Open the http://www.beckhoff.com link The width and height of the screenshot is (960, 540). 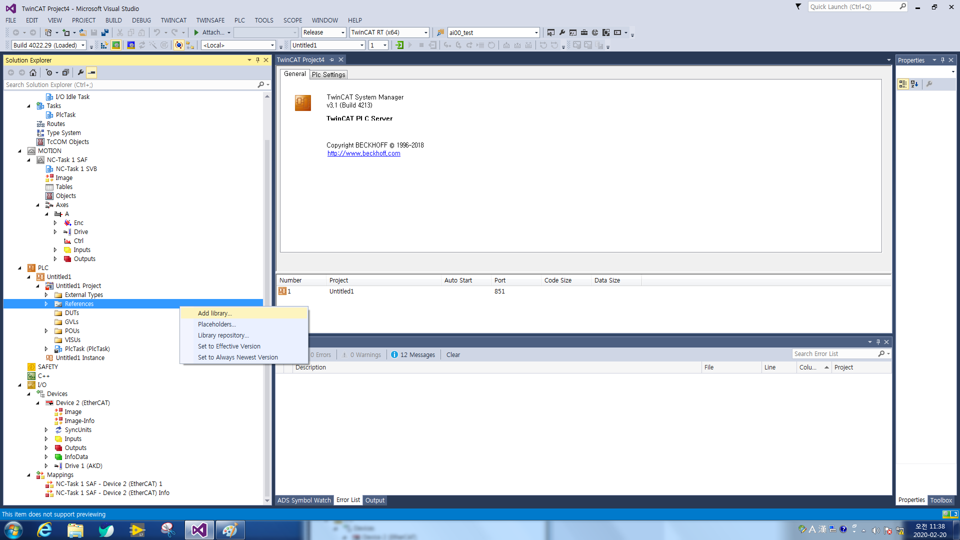(364, 153)
